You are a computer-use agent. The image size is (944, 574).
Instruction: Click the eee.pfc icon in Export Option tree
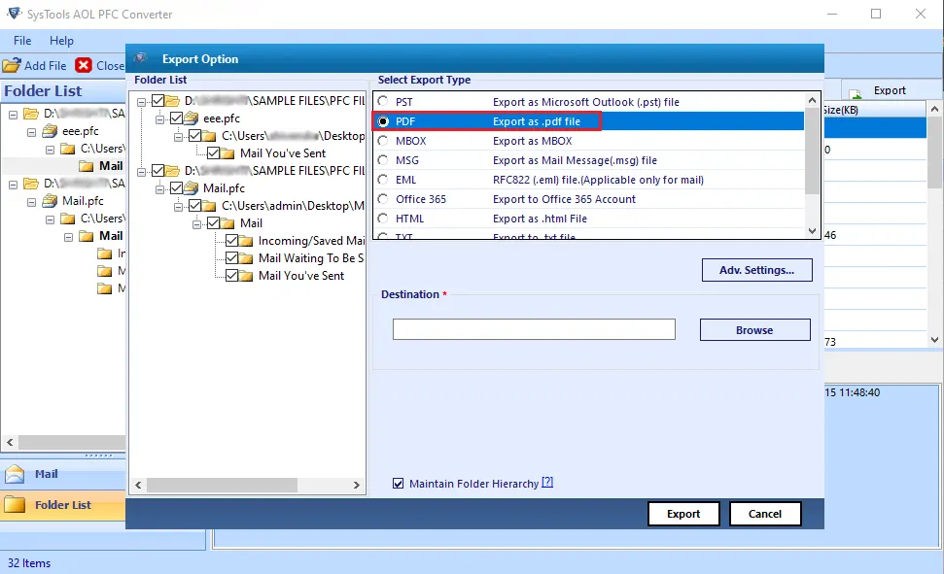(192, 118)
